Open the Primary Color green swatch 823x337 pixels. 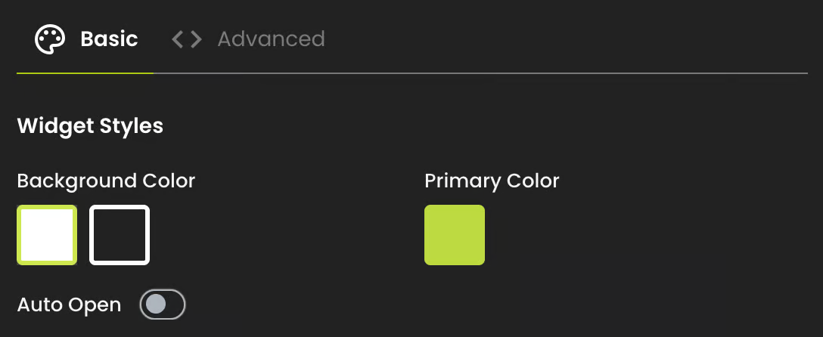click(455, 235)
